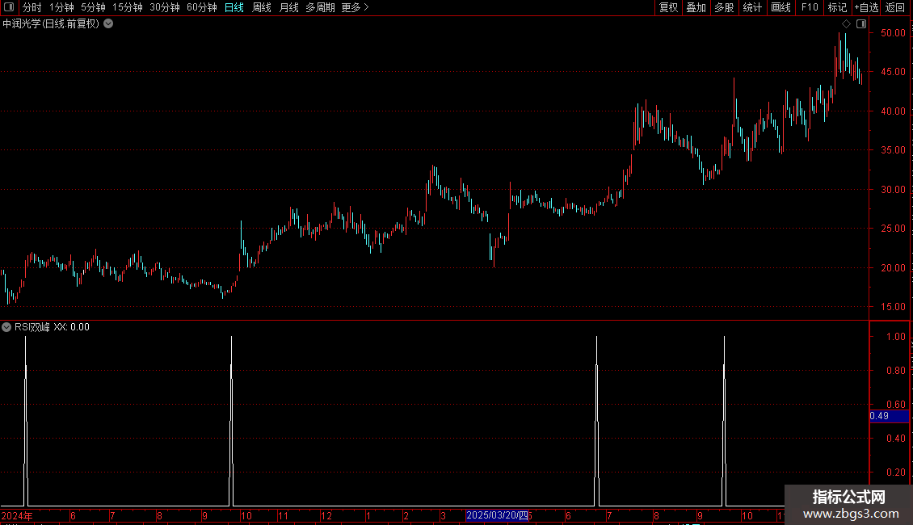Toggle the side panel icon at top-left

click(x=9, y=7)
